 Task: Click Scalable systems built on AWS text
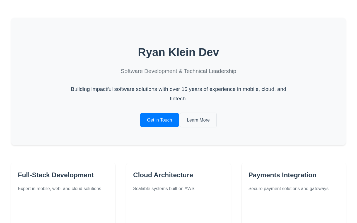164,189
